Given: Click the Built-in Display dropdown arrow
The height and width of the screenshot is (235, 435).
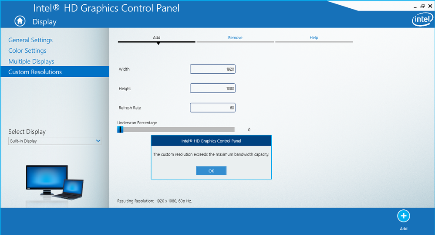Looking at the screenshot, I should click(98, 141).
